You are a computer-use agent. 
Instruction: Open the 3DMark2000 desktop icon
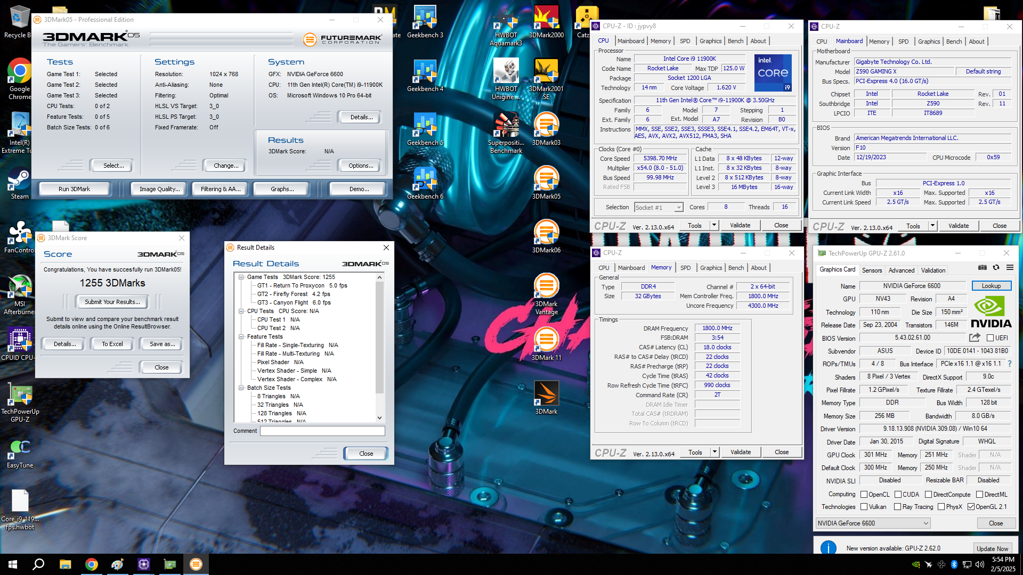546,22
